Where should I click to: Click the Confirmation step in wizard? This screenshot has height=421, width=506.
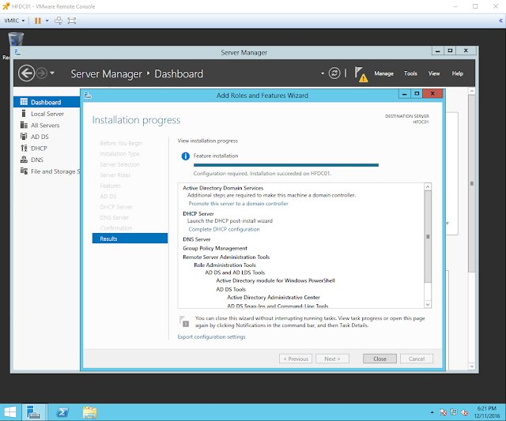coord(116,228)
